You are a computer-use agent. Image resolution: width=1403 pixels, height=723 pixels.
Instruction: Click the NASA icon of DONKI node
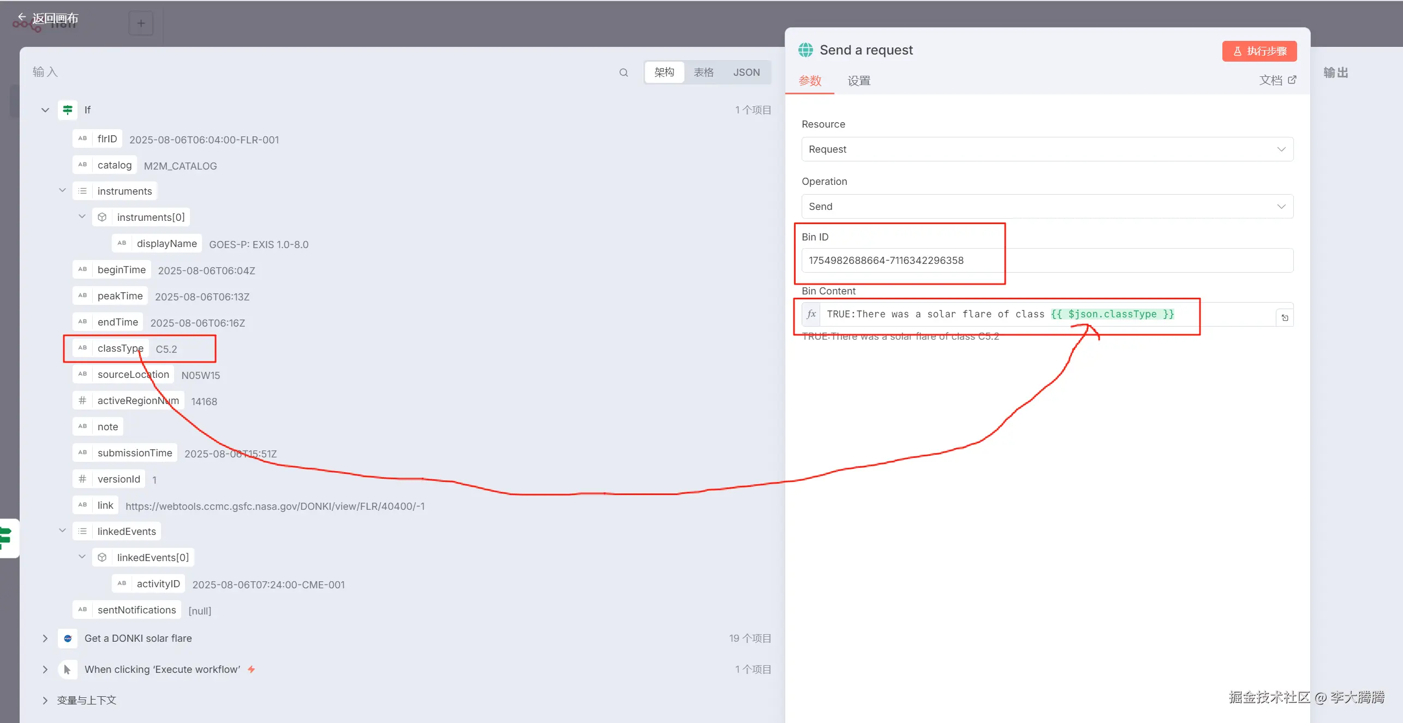(68, 638)
